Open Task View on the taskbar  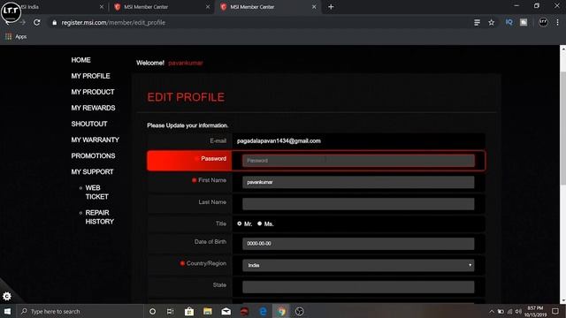pos(171,311)
